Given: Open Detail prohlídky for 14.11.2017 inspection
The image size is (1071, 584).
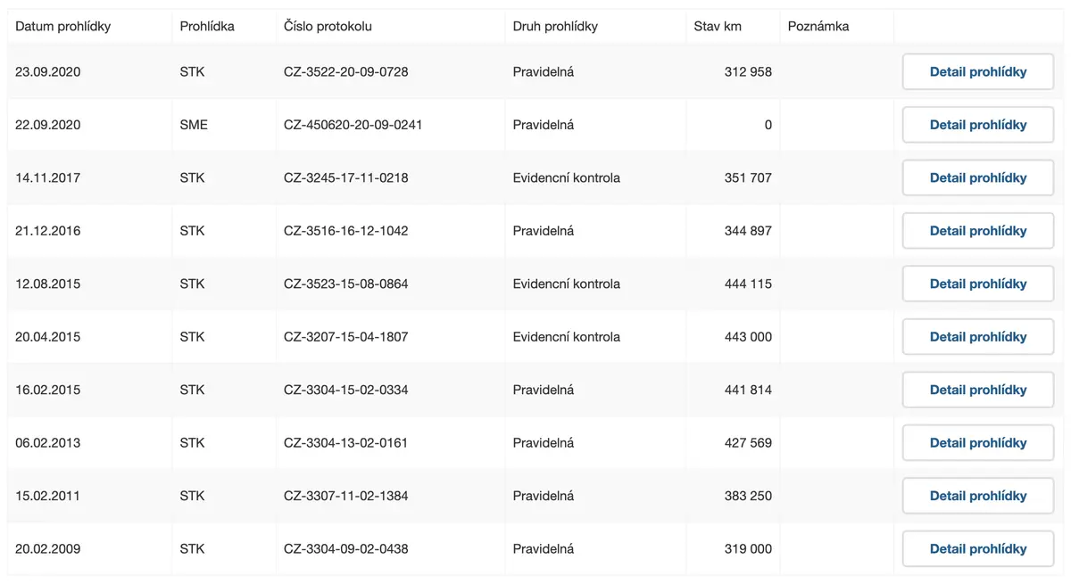Looking at the screenshot, I should pyautogui.click(x=978, y=178).
